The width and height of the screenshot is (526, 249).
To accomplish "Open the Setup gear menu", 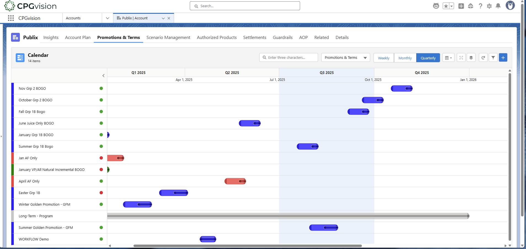I will click(x=490, y=6).
